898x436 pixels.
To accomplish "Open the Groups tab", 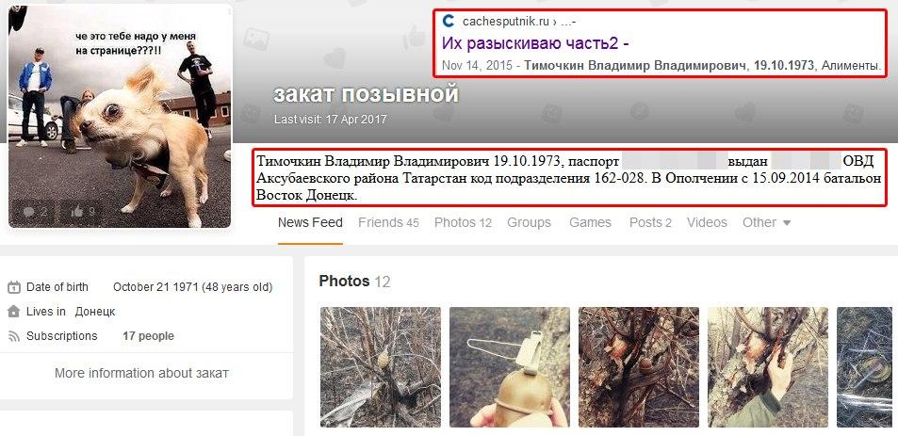I will click(530, 222).
